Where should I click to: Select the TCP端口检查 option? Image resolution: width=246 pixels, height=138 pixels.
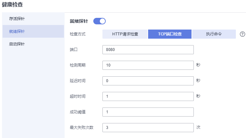pos(170,34)
